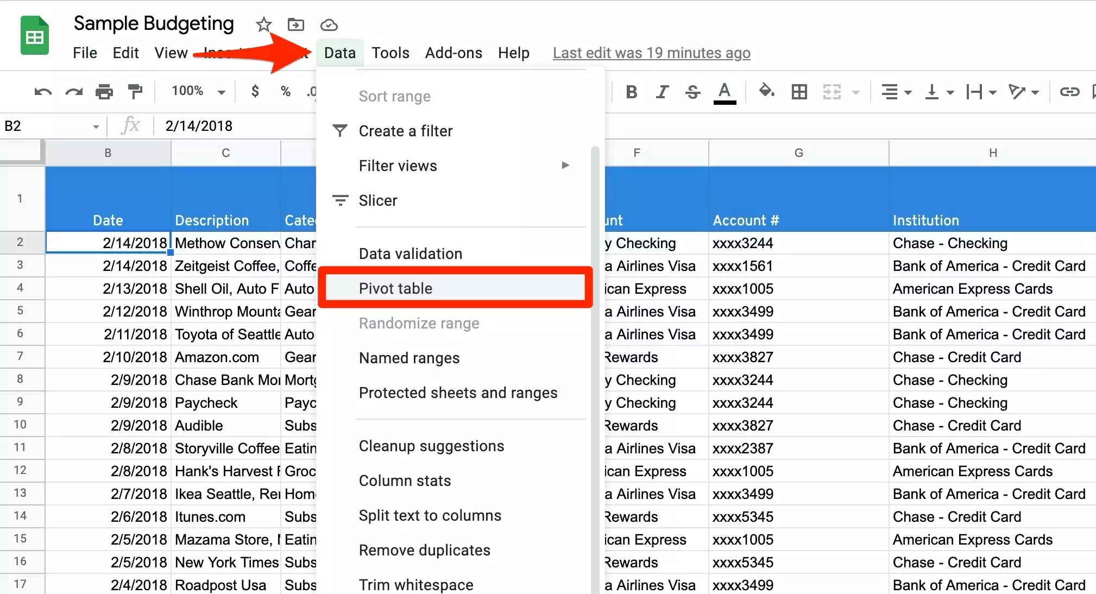The width and height of the screenshot is (1096, 594).
Task: Click the undo arrow icon
Action: click(x=42, y=92)
